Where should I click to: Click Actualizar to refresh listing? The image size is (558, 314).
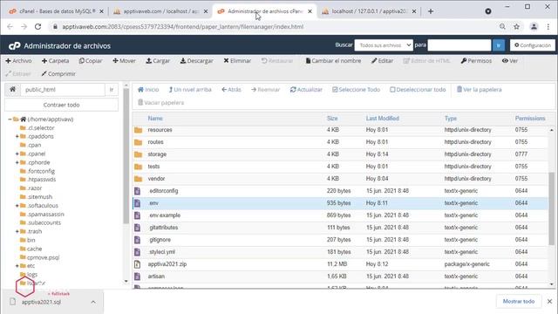(306, 90)
